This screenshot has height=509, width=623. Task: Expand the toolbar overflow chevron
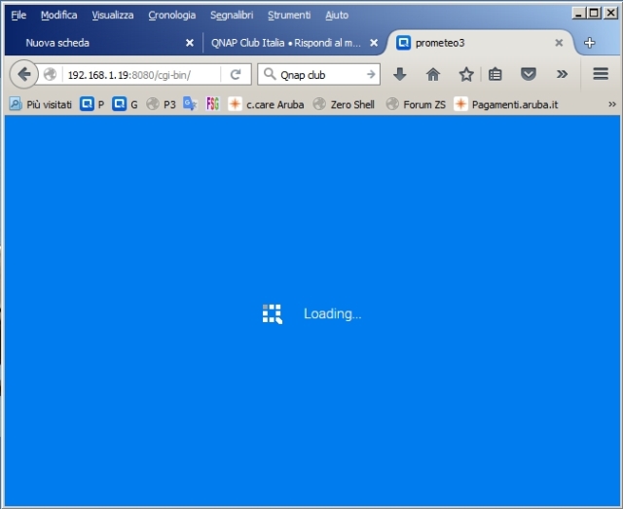click(562, 74)
